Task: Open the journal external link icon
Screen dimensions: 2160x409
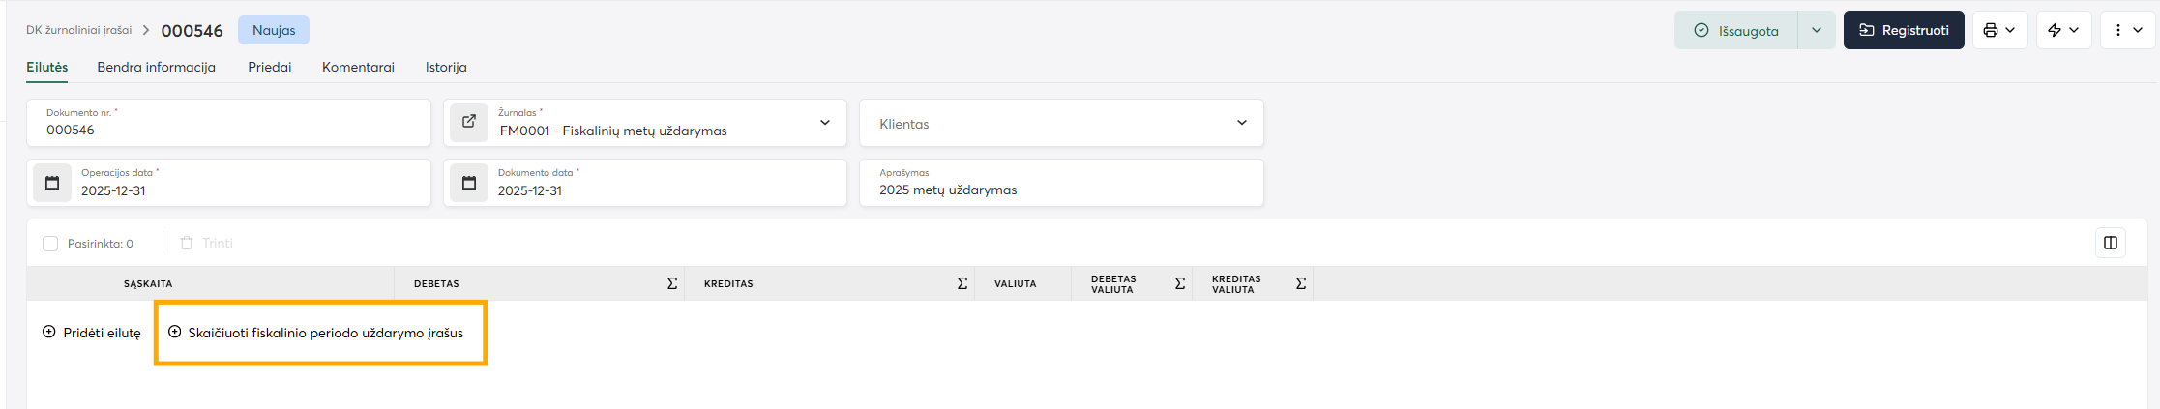Action: (x=469, y=123)
